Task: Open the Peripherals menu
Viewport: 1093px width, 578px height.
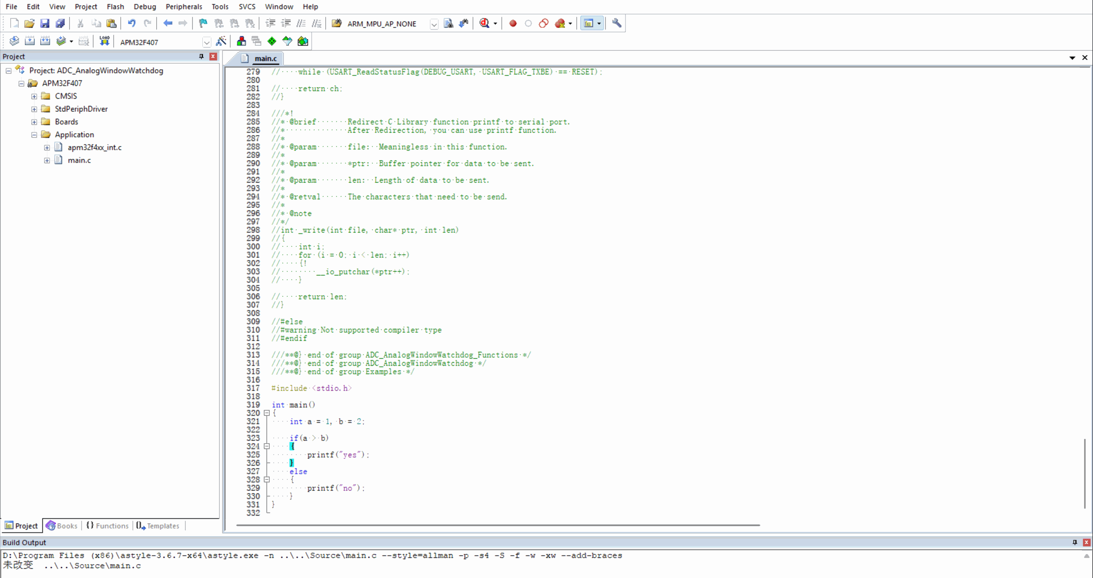Action: [x=184, y=6]
